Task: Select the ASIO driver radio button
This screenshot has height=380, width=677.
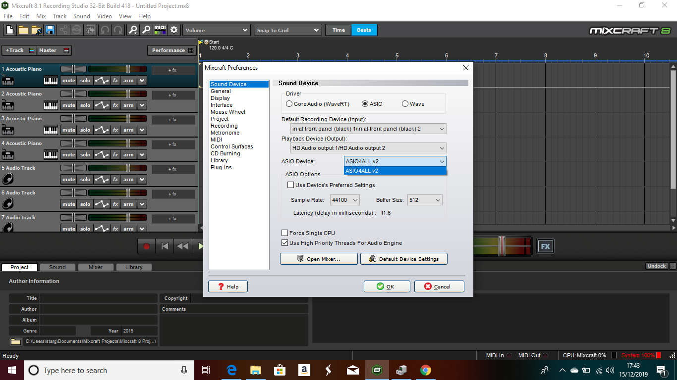Action: tap(365, 104)
